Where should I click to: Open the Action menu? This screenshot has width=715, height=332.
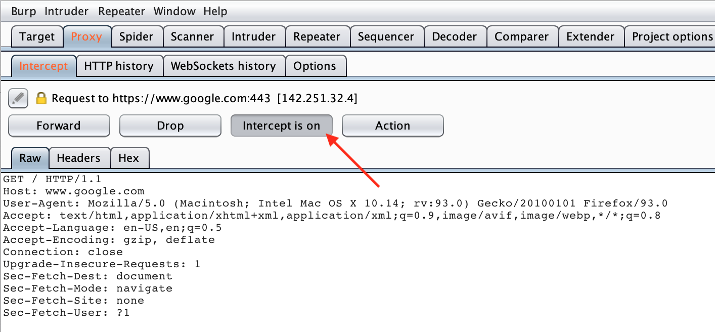[x=392, y=125]
